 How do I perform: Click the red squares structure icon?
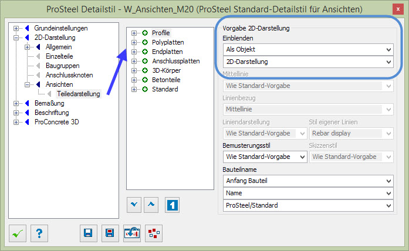click(x=154, y=233)
